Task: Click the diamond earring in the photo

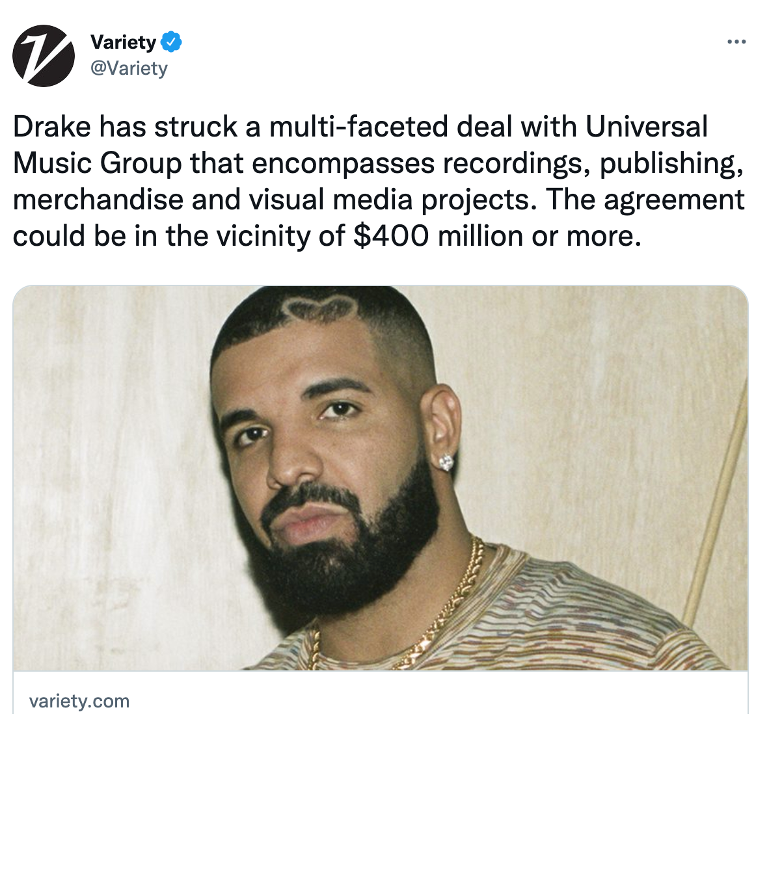Action: click(445, 462)
